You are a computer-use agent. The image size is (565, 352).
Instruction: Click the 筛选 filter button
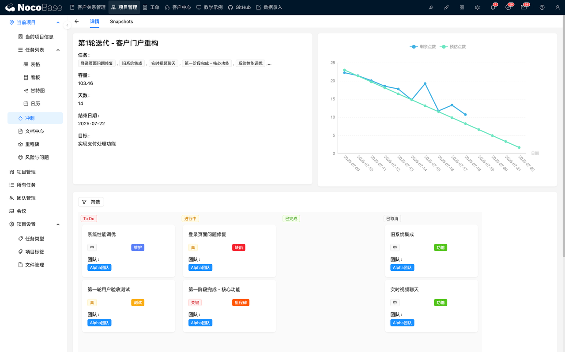click(x=91, y=202)
